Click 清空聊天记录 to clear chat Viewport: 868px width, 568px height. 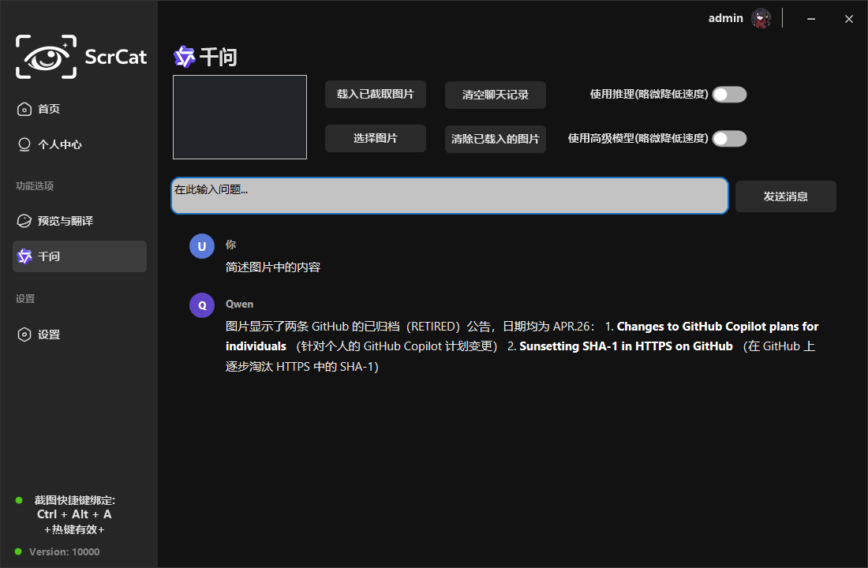[496, 95]
